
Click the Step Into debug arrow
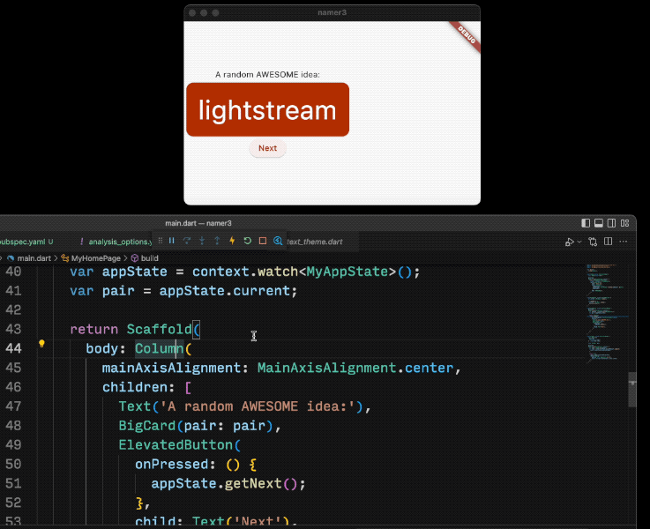pos(202,241)
